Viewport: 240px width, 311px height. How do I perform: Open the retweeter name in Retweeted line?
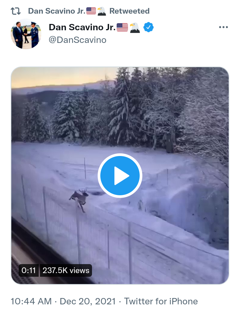(57, 11)
